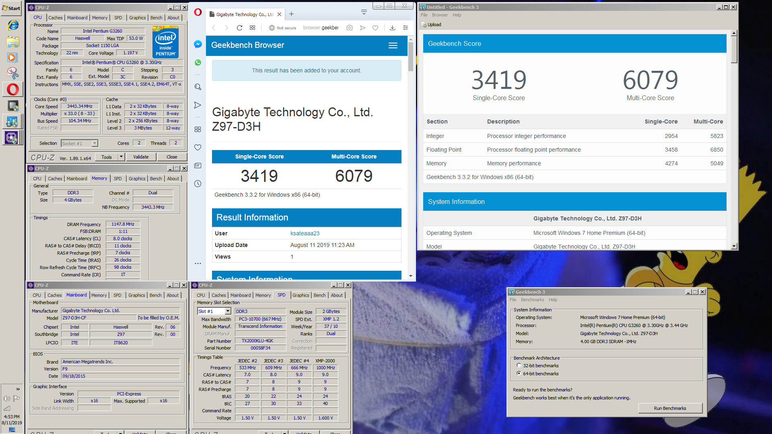The image size is (772, 434).
Task: Click scroll down arrow in Geekbench 3
Action: 734,246
